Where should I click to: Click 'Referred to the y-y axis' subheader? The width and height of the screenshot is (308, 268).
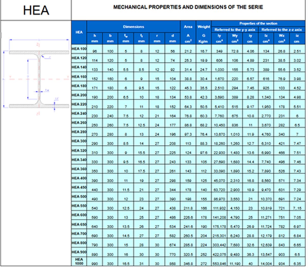point(235,30)
